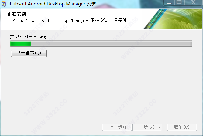203x136 pixels.
Task: Go back with 上一步(P) button
Action: (117, 127)
